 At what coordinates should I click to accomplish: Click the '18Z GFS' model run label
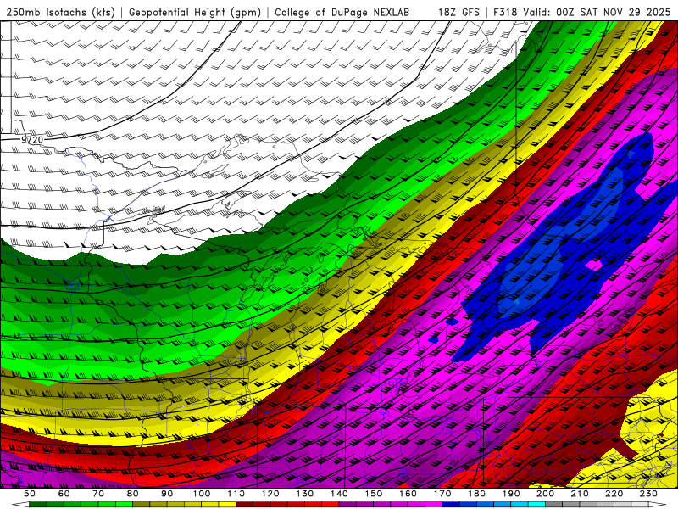pos(458,12)
